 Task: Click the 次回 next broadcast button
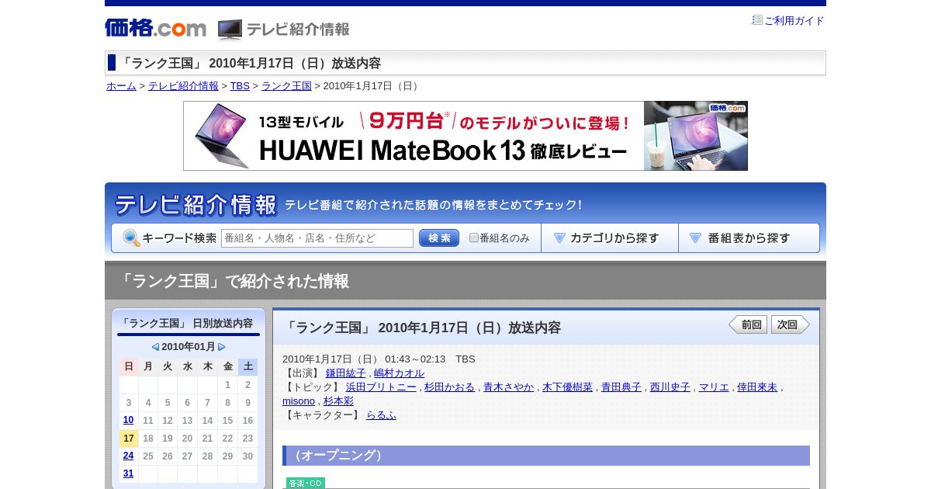(791, 324)
